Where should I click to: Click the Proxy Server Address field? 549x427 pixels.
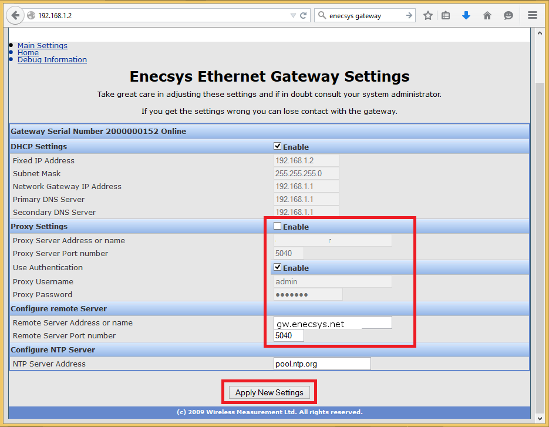click(333, 240)
